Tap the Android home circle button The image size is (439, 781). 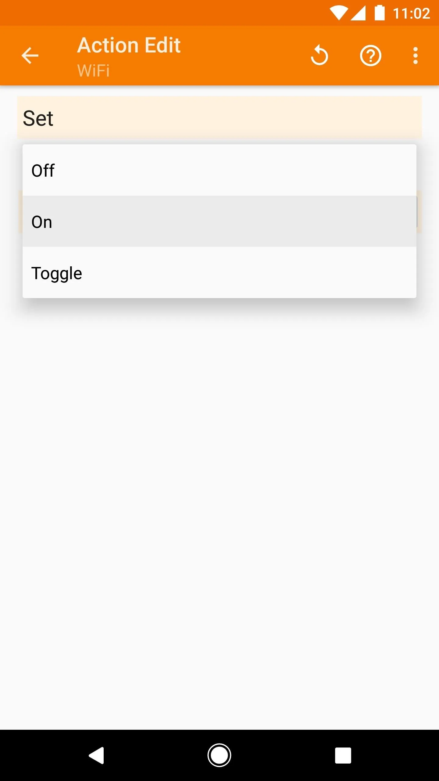220,755
